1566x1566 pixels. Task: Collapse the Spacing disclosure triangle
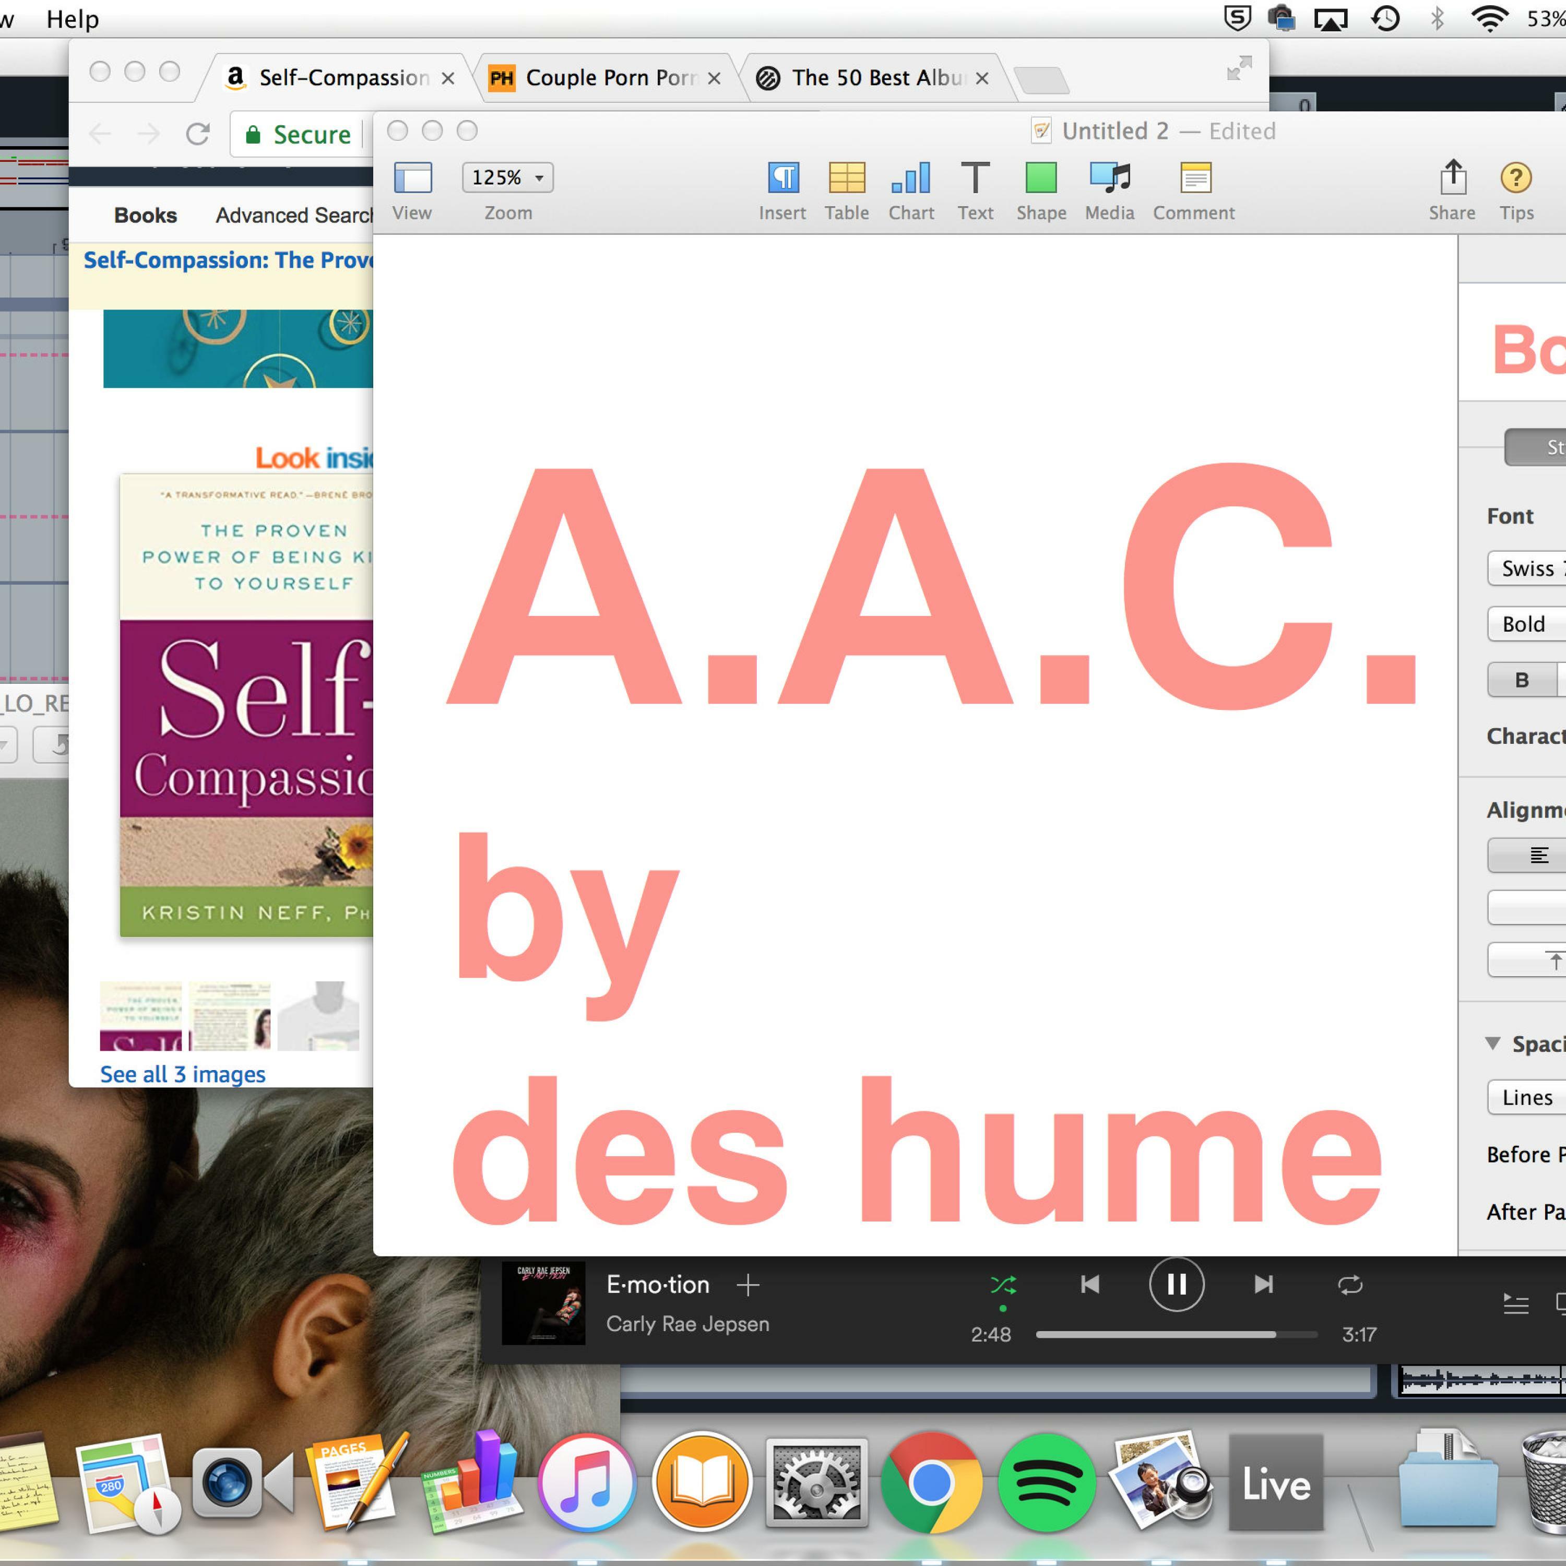[x=1492, y=1043]
